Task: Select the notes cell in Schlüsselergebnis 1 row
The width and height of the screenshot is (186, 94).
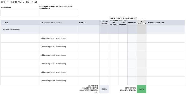Action: coord(166,38)
